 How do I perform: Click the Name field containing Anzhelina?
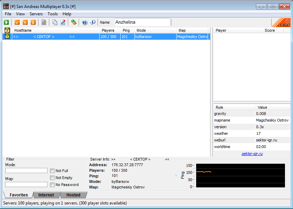click(x=142, y=22)
